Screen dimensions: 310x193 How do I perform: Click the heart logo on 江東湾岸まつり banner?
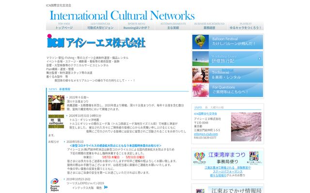[x=200, y=158]
